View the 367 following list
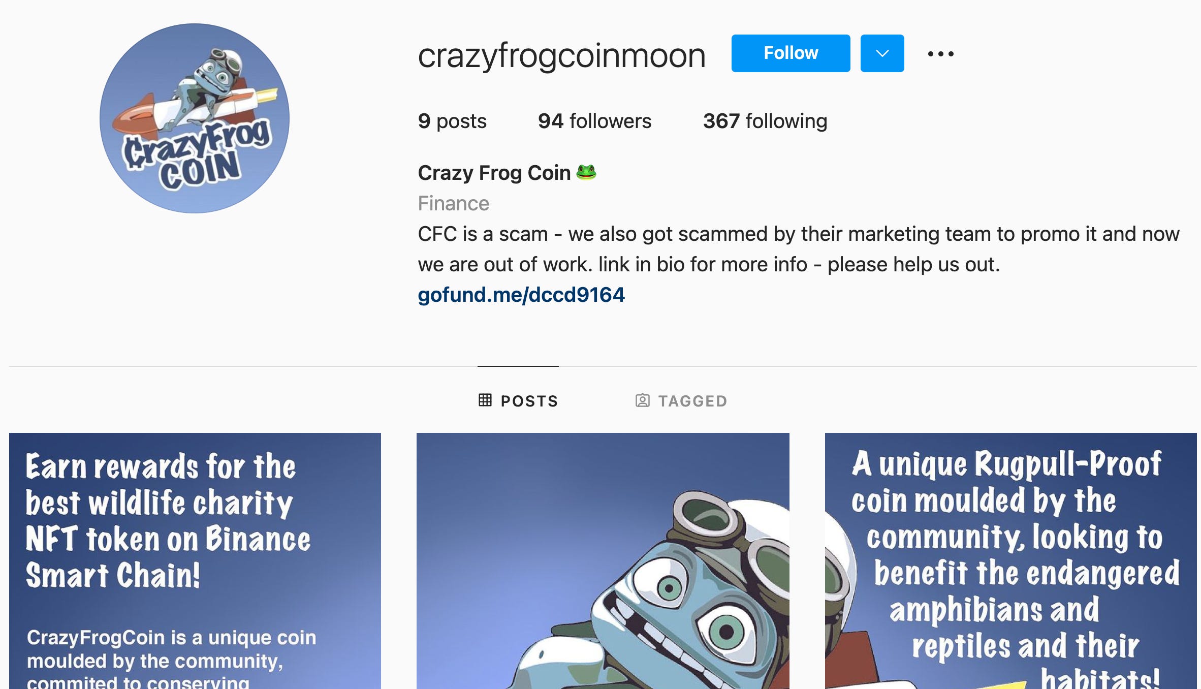The height and width of the screenshot is (689, 1201). [x=765, y=121]
